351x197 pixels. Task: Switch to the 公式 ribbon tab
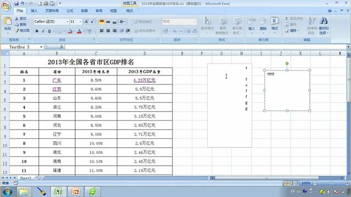click(x=70, y=11)
